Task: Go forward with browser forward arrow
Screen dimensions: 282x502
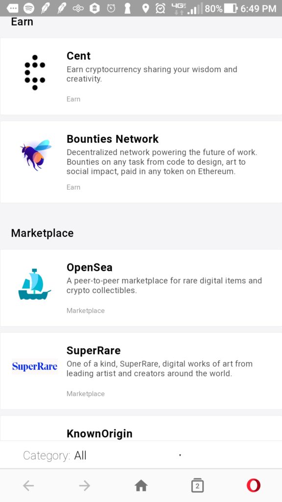Action: 85,486
